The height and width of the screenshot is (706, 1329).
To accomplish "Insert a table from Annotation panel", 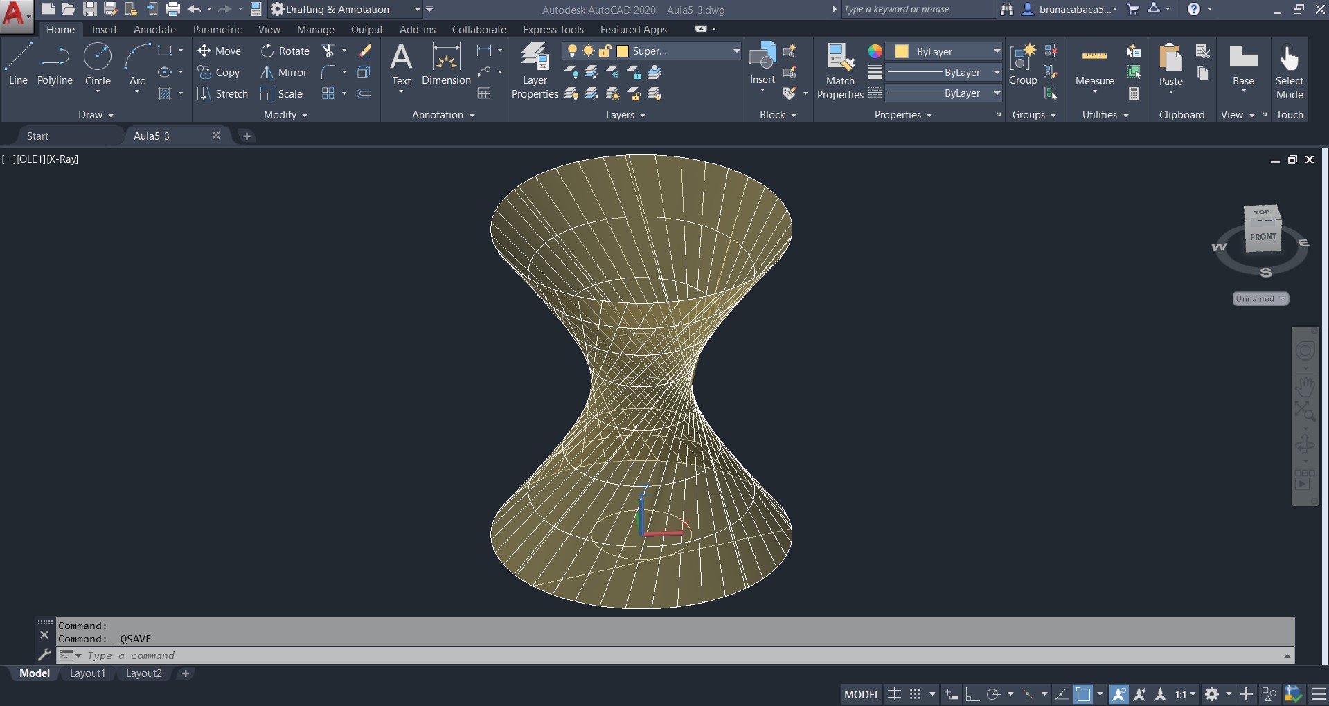I will click(x=484, y=93).
